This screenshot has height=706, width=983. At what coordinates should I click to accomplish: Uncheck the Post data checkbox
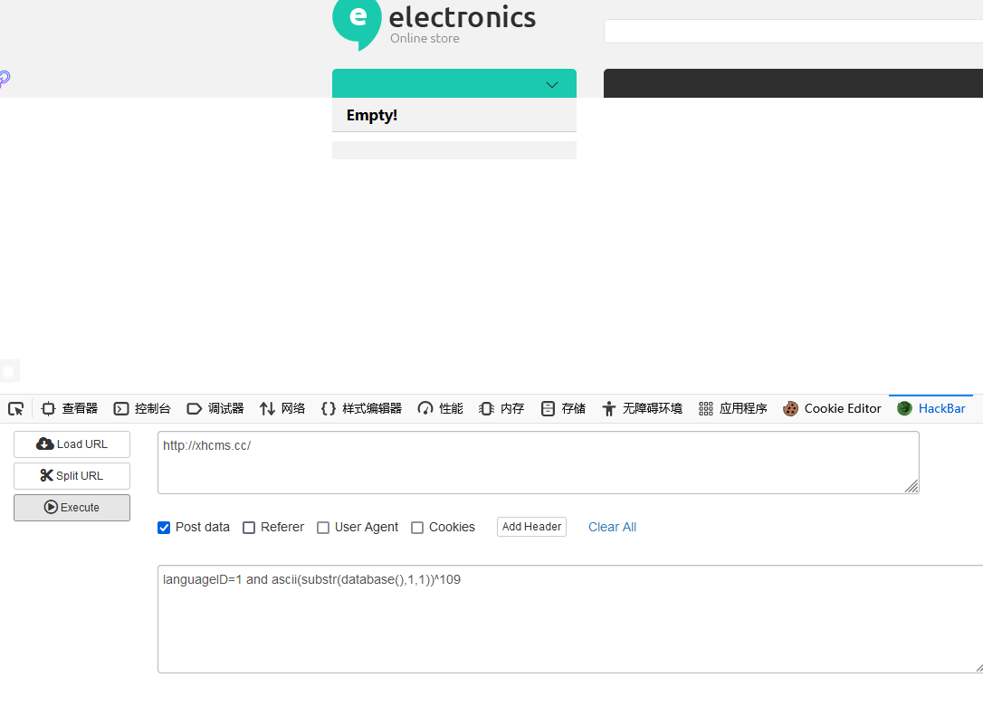(x=164, y=528)
